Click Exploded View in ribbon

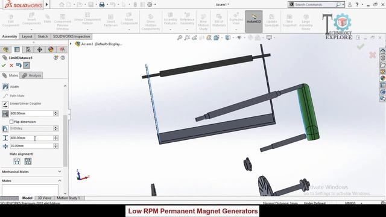[x=236, y=19]
